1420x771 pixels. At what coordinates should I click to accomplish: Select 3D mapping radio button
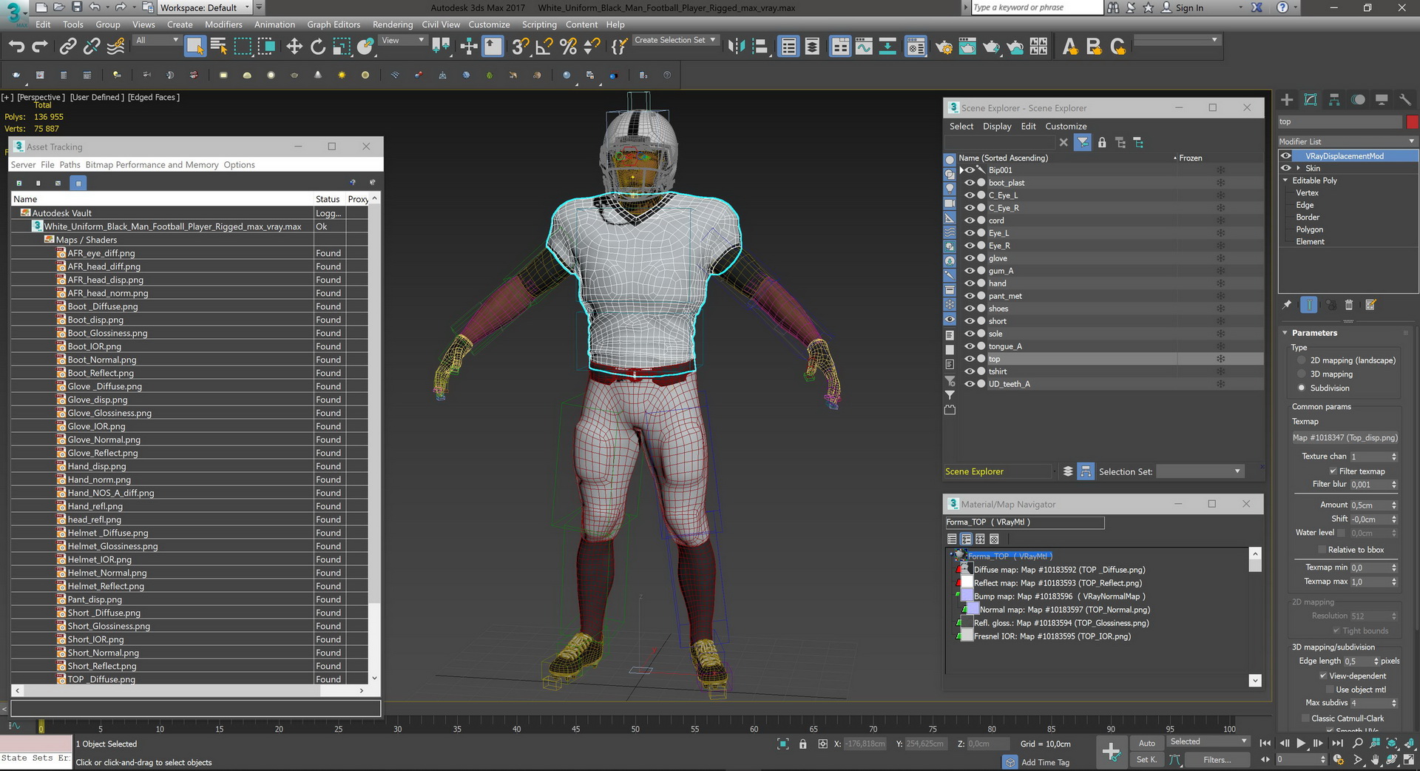coord(1302,374)
